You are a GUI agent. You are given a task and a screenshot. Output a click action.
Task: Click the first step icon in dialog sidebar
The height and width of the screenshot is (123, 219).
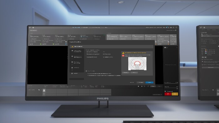[x=72, y=51]
